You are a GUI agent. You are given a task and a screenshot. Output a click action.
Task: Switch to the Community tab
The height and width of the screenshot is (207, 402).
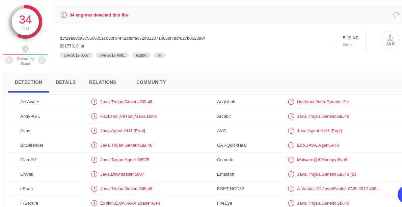coord(151,82)
